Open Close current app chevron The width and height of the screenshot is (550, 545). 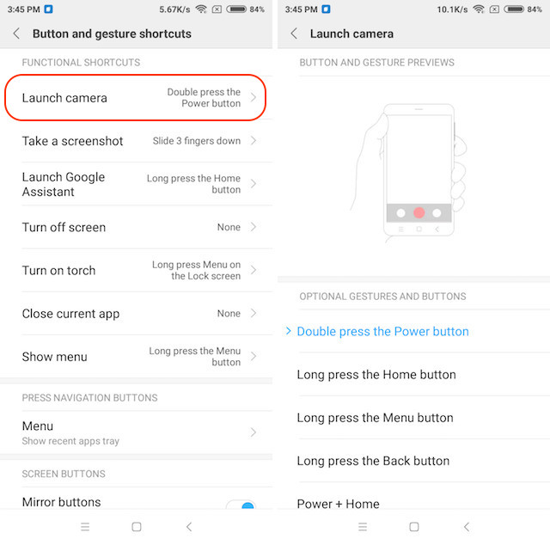[254, 313]
